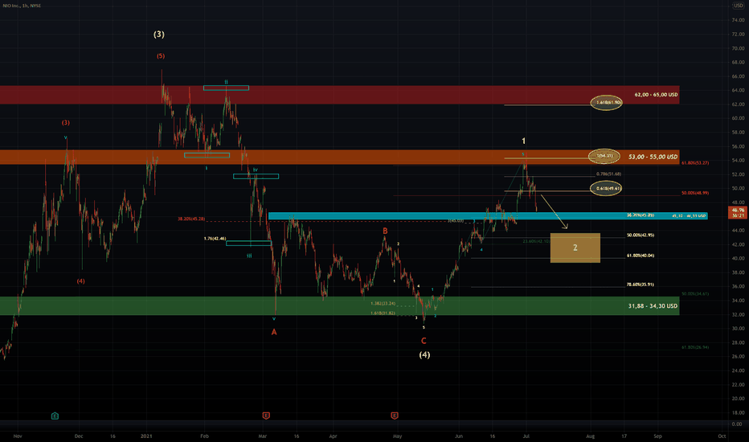Click the circled 1(54.31) Fibonacci label
The image size is (749, 442).
[604, 156]
